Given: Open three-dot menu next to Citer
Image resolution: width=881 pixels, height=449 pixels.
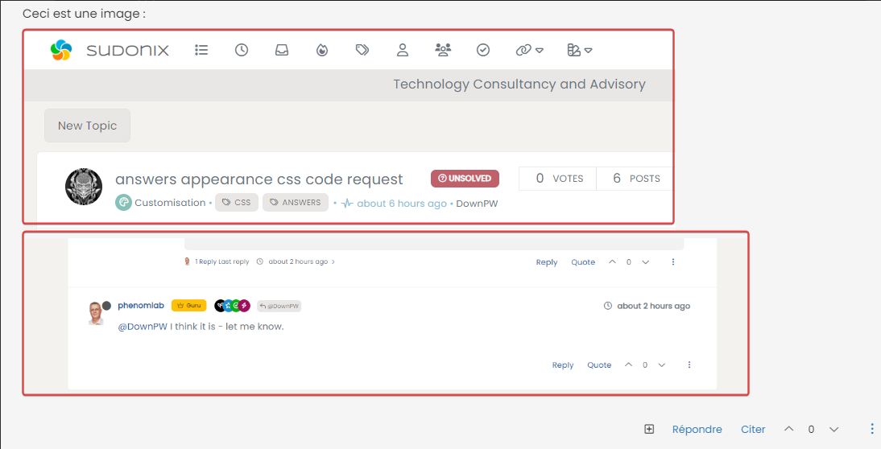Looking at the screenshot, I should click(x=872, y=430).
